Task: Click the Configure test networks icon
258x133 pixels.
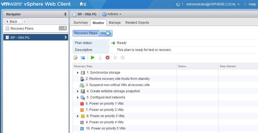Action: point(83,98)
